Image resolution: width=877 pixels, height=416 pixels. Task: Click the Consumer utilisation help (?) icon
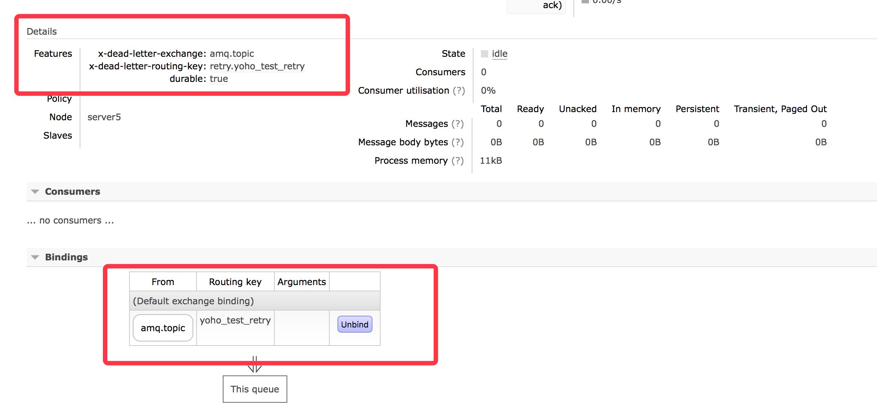click(x=459, y=90)
